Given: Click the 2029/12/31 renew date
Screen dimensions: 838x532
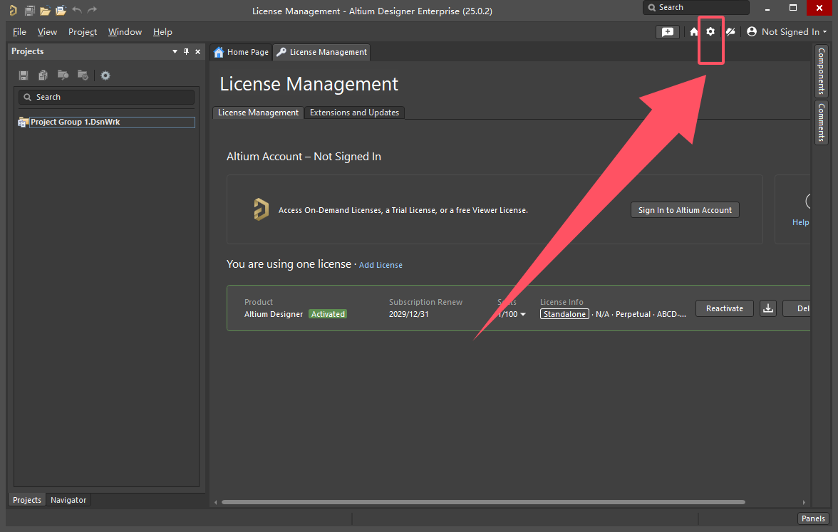Looking at the screenshot, I should point(408,314).
